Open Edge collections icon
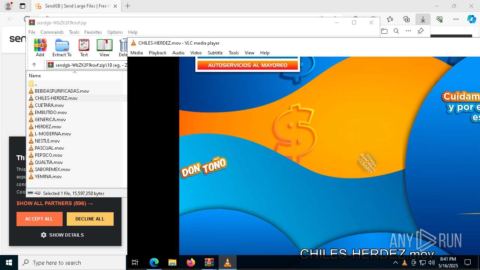480x270 pixels. (406, 19)
